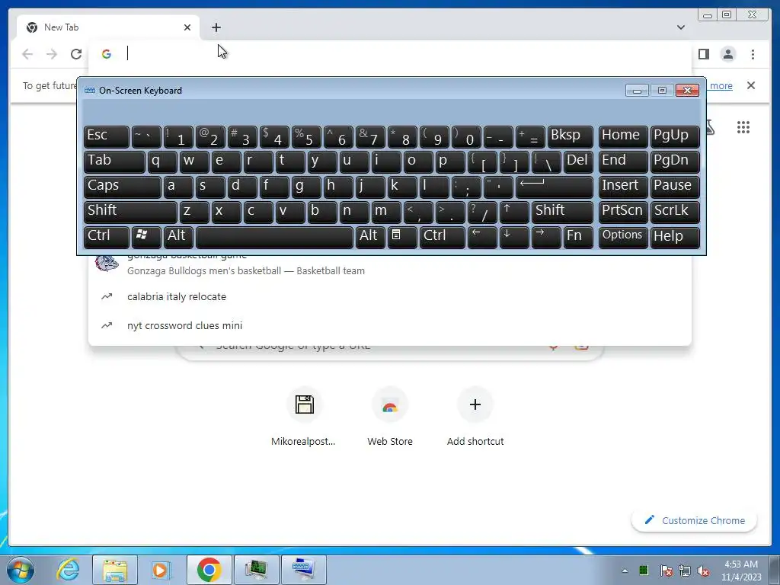Click inside the address bar field
This screenshot has width=780, height=585.
click(x=391, y=53)
